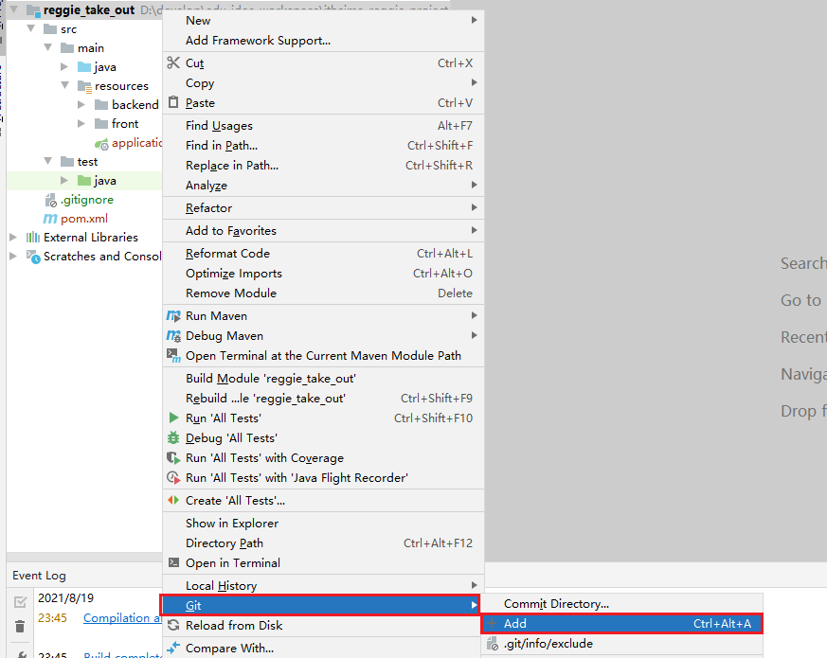Open the Refactor submenu
The height and width of the screenshot is (658, 827).
208,208
